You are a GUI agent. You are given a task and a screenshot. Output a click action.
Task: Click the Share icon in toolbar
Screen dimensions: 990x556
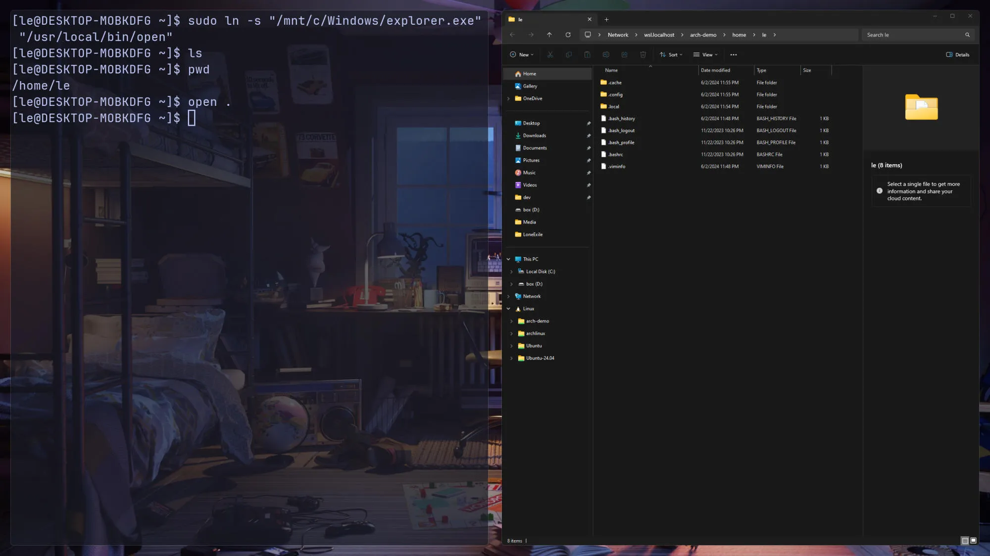624,54
